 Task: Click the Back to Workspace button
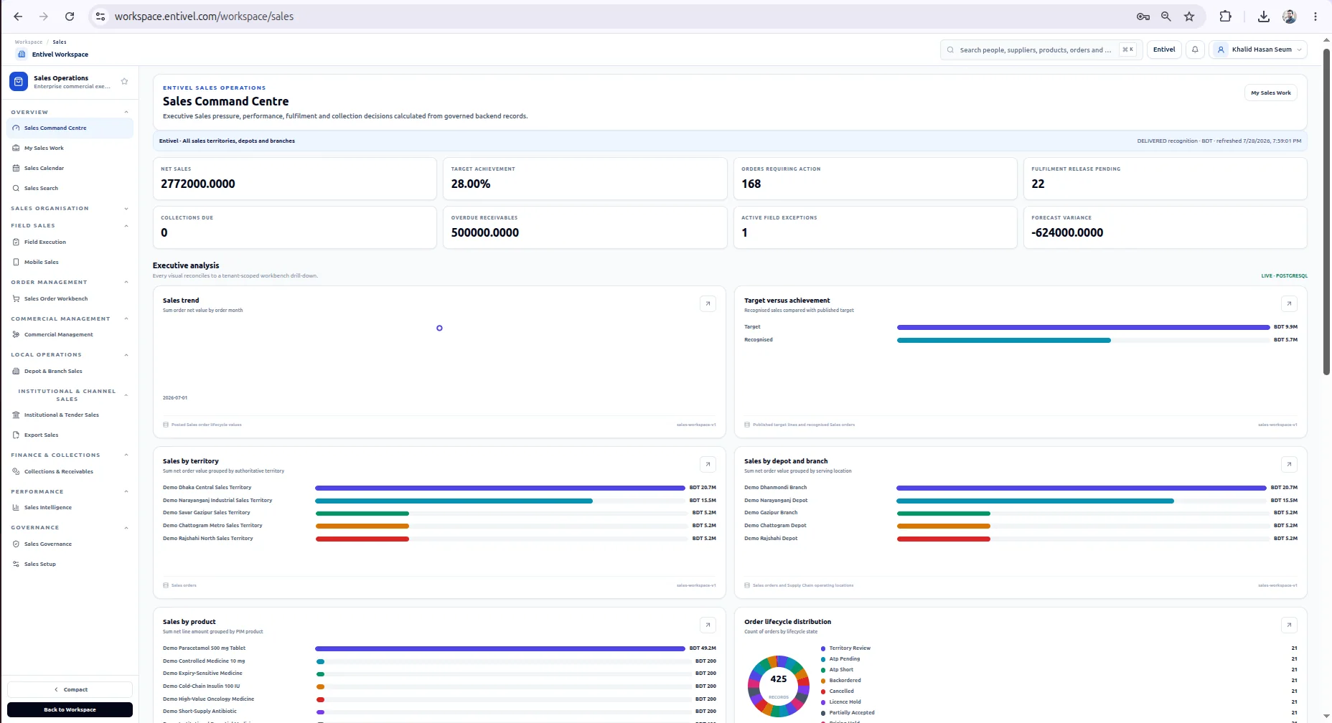tap(70, 709)
